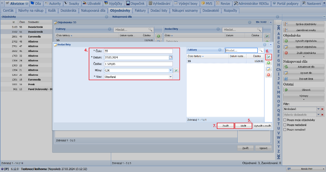Click the icon next to Měny currency field
Screen dimensions: 326x172
176,70
